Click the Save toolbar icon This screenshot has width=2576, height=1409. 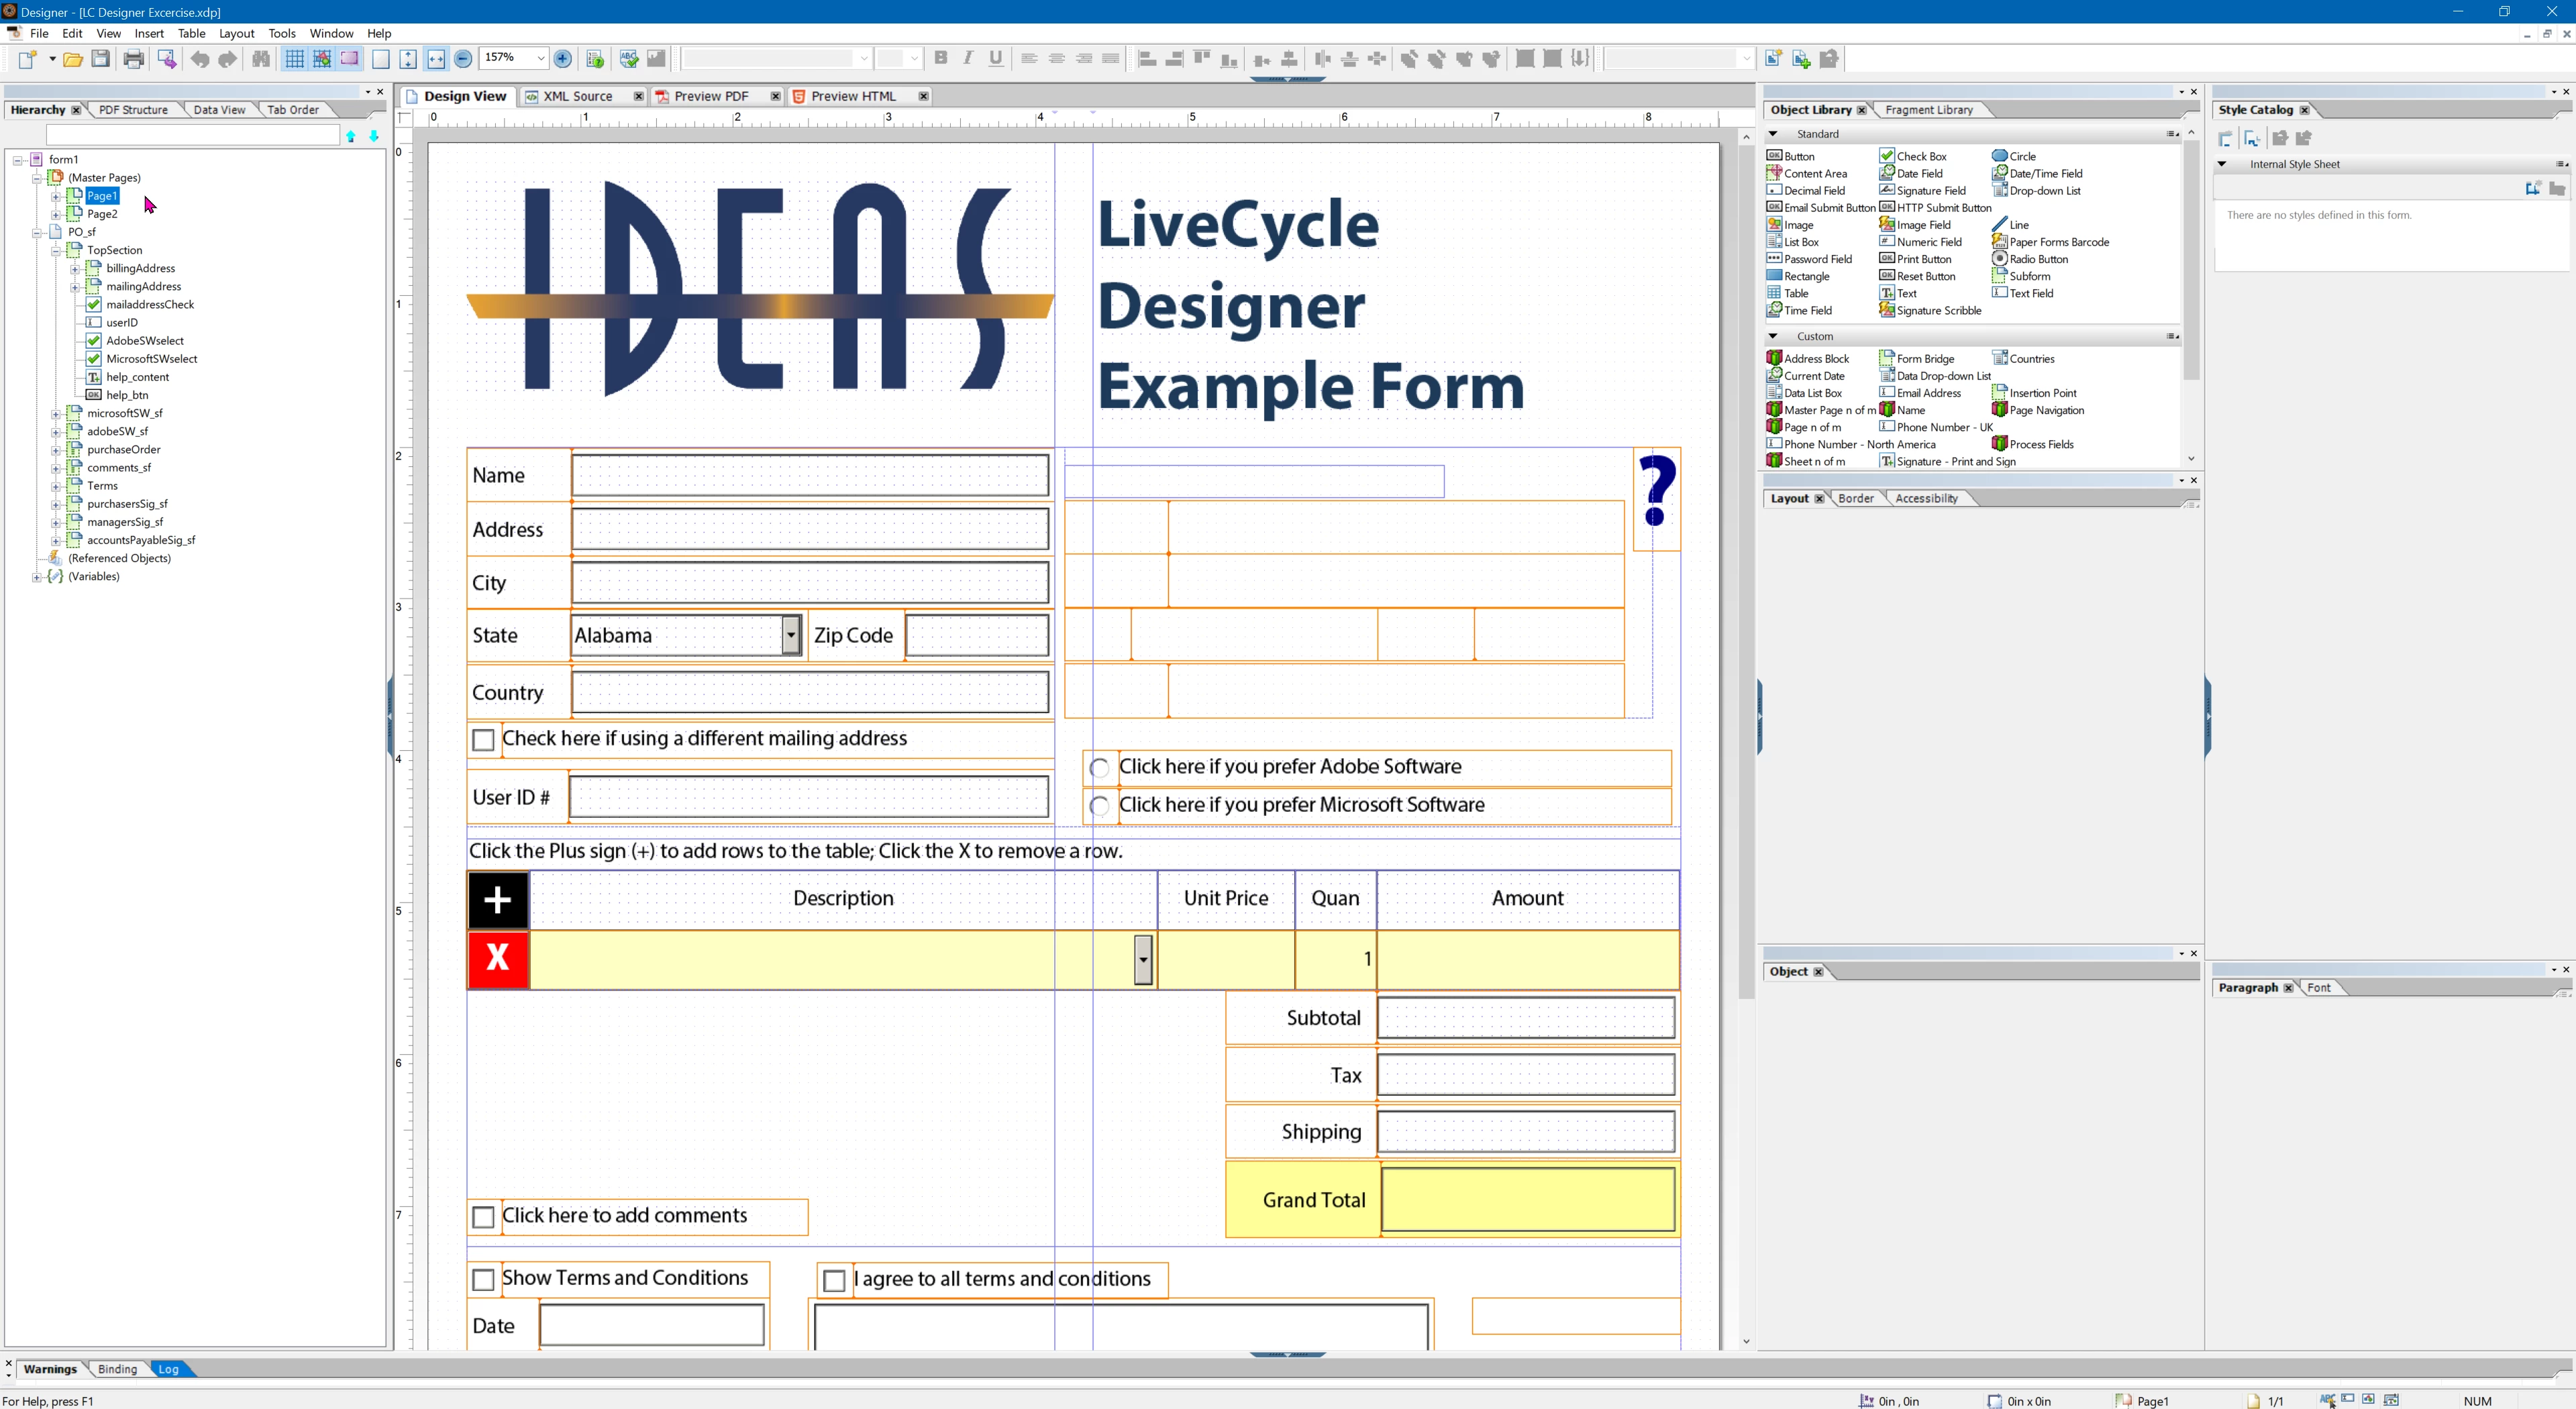tap(101, 59)
